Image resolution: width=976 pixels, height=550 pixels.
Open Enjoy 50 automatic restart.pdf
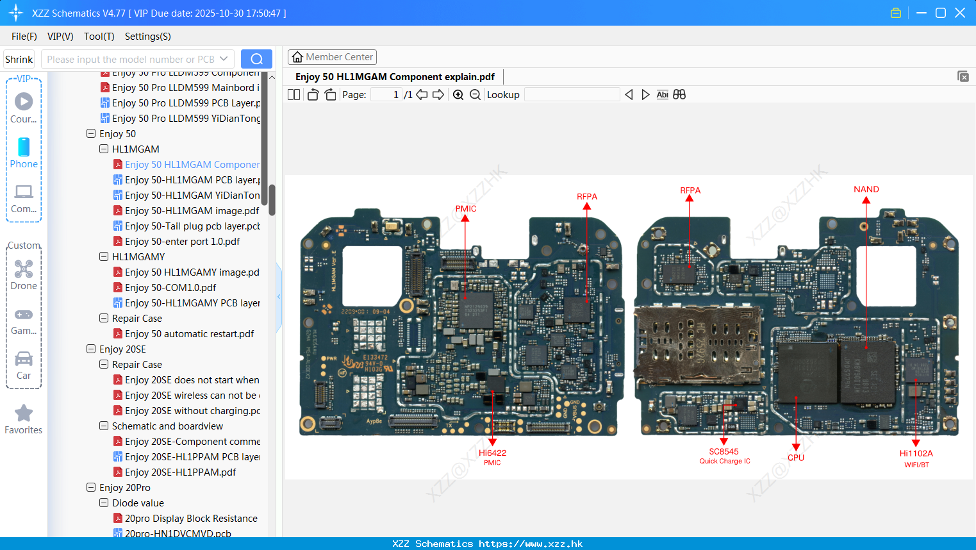(x=184, y=333)
